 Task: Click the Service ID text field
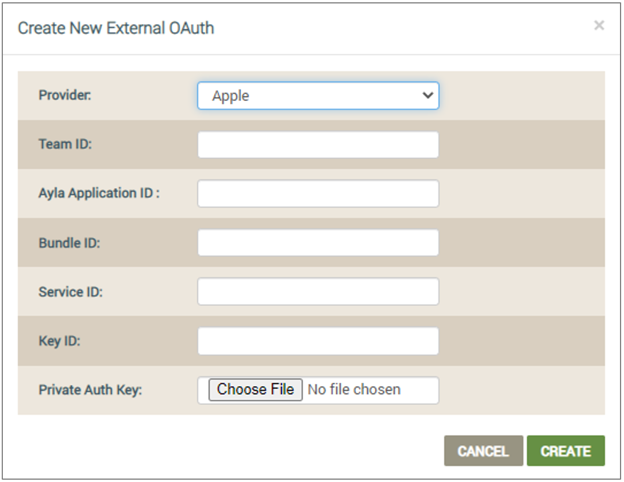[318, 291]
